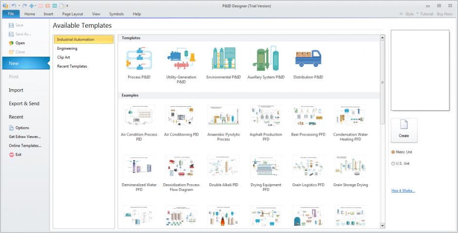This screenshot has width=458, height=233.
Task: Open the Double Alkali PID example
Action: click(224, 171)
